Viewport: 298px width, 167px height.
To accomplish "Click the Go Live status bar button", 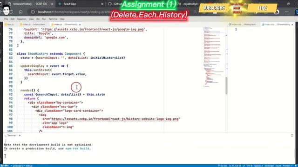I will click(x=223, y=166).
